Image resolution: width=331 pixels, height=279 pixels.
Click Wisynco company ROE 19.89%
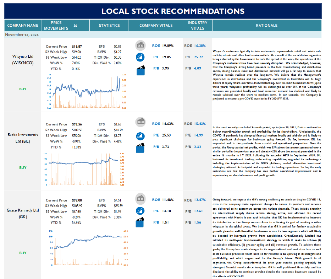(x=168, y=46)
